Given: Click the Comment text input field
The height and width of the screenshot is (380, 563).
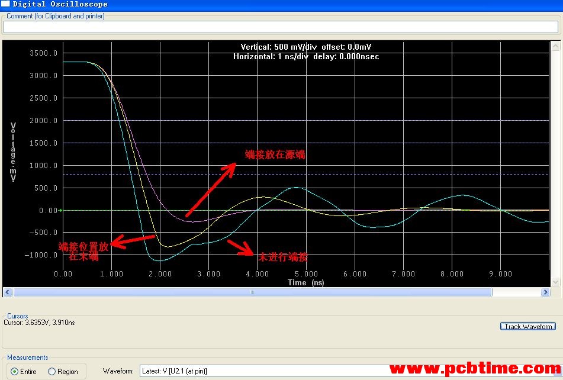Looking at the screenshot, I should pos(281,27).
